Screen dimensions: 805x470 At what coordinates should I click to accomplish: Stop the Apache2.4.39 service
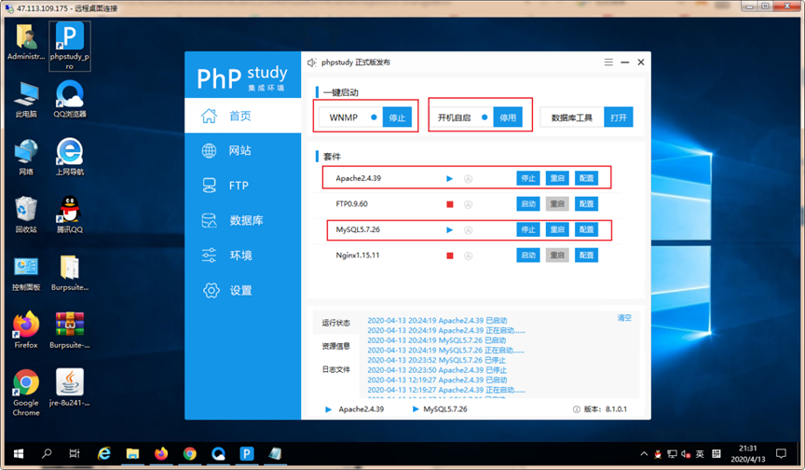pos(528,178)
